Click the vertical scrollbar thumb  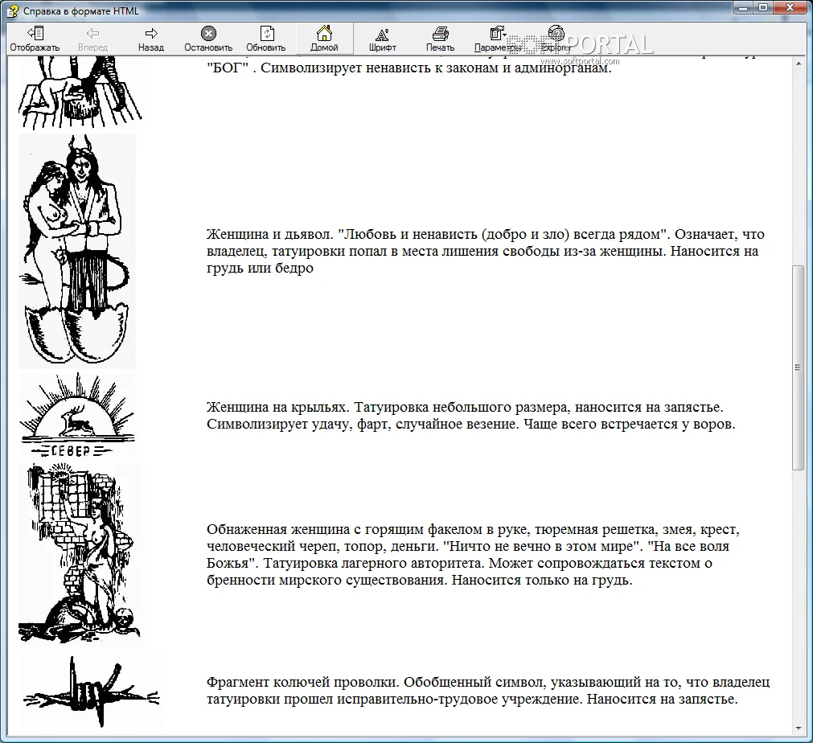799,367
